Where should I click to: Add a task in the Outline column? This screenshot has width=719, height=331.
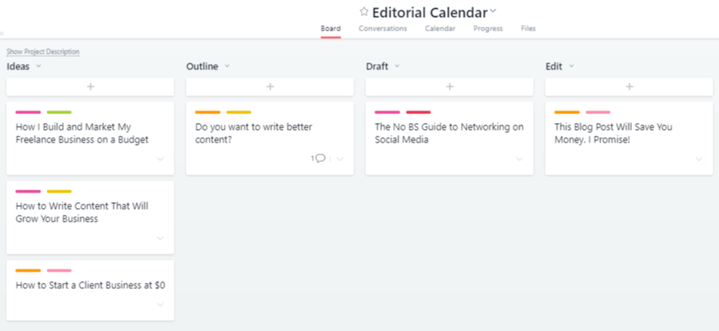pos(270,87)
